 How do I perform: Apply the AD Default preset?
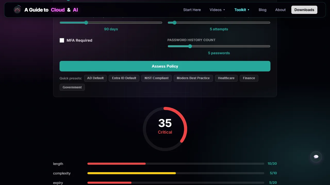(x=95, y=78)
